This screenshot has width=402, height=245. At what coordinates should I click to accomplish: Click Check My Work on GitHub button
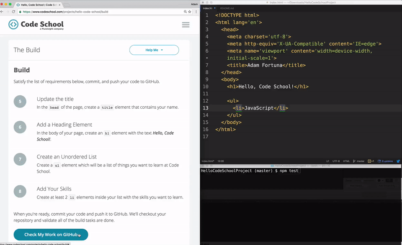51,235
